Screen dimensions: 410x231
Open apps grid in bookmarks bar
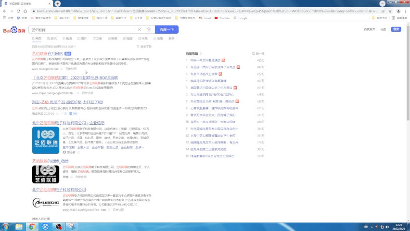point(8,18)
